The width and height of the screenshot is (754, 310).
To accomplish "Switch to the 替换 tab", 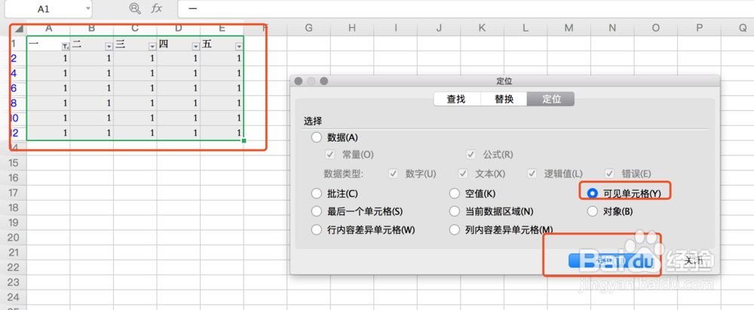I will (x=504, y=99).
